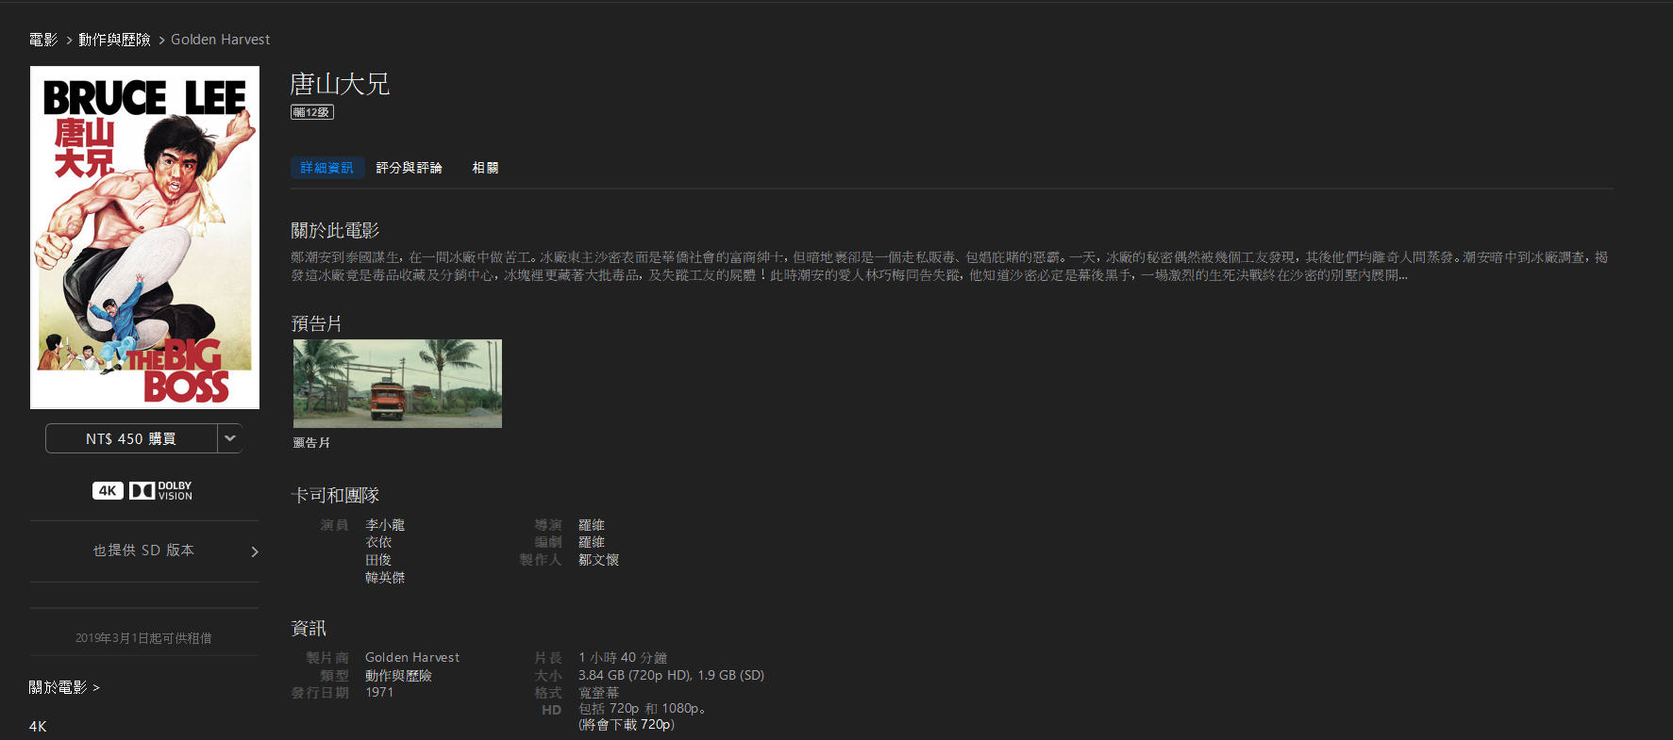Click actor 衣依 link

[x=378, y=542]
